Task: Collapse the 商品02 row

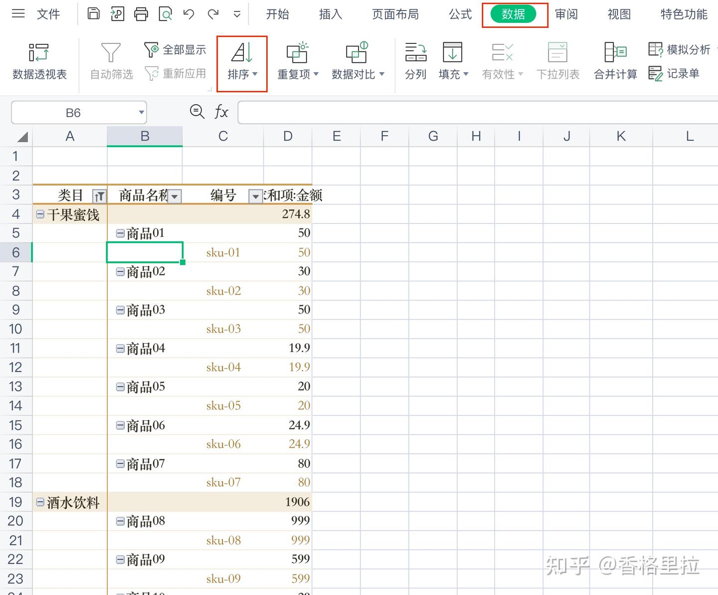Action: coord(120,271)
